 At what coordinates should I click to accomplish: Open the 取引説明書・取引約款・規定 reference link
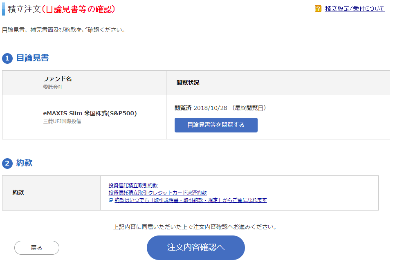pyautogui.click(x=191, y=200)
